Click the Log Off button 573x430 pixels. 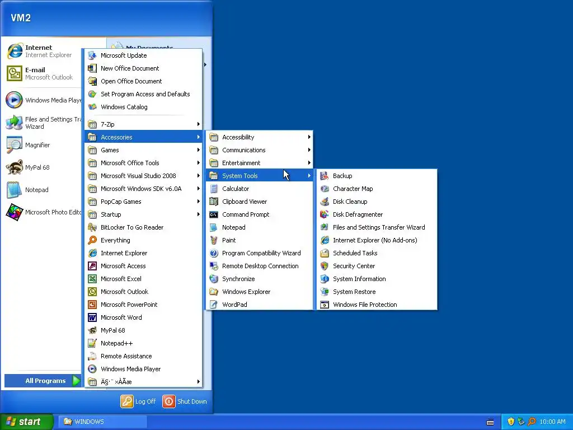138,401
